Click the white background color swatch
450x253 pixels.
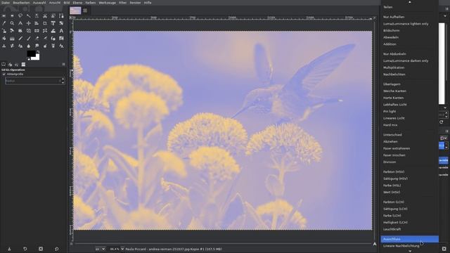pos(37,58)
